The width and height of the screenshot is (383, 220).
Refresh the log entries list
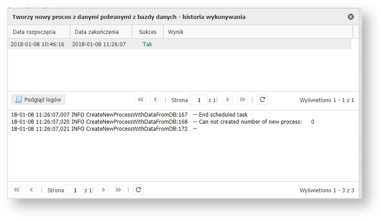(138, 190)
